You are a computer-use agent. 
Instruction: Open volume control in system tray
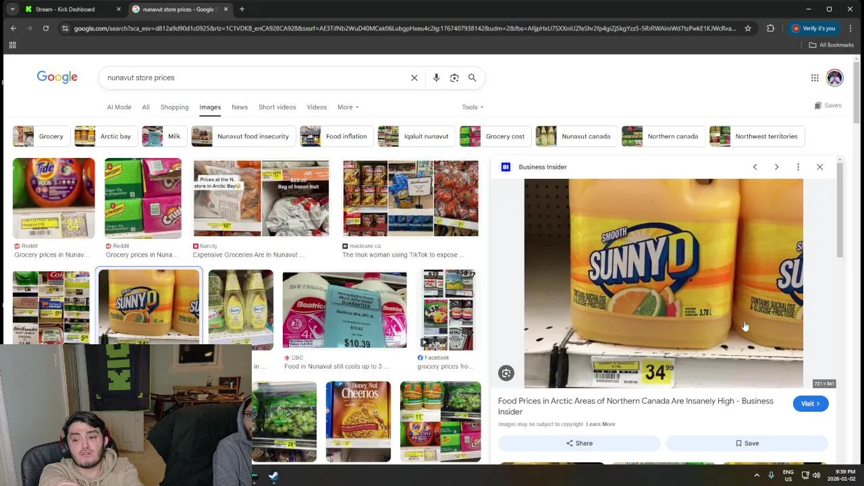pyautogui.click(x=816, y=475)
